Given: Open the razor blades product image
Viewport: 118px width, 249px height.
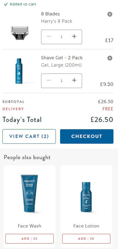Looking at the screenshot, I should (20, 33).
